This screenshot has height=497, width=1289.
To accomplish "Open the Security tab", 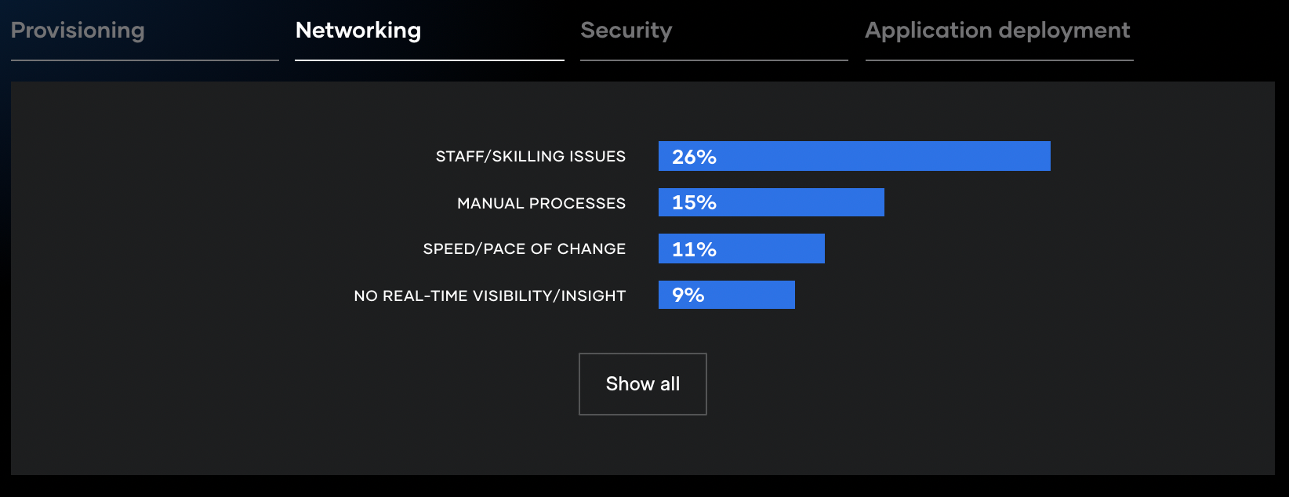I will click(626, 31).
